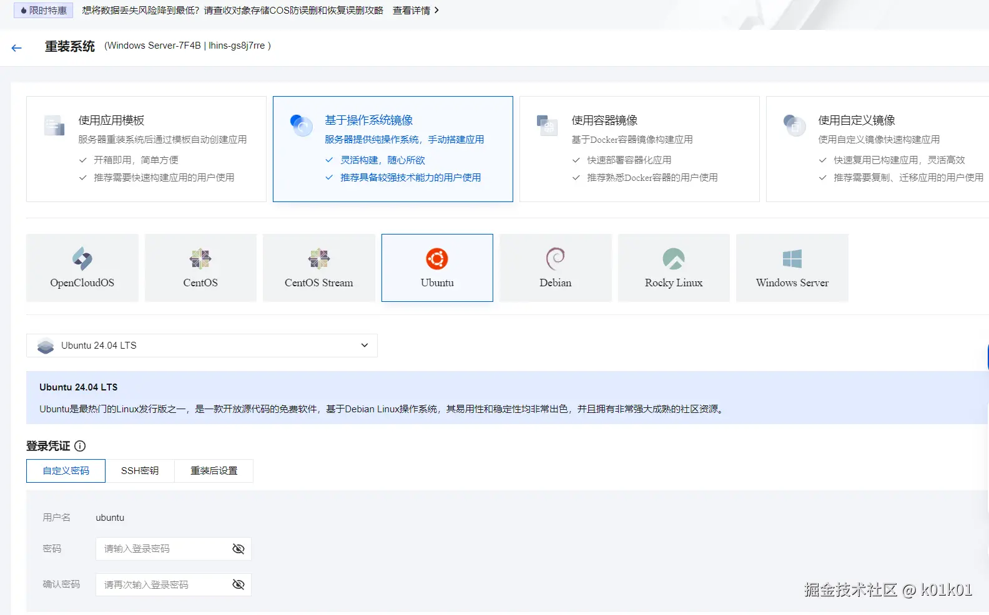The width and height of the screenshot is (989, 615).
Task: Click the ubuntu username value
Action: tap(110, 518)
